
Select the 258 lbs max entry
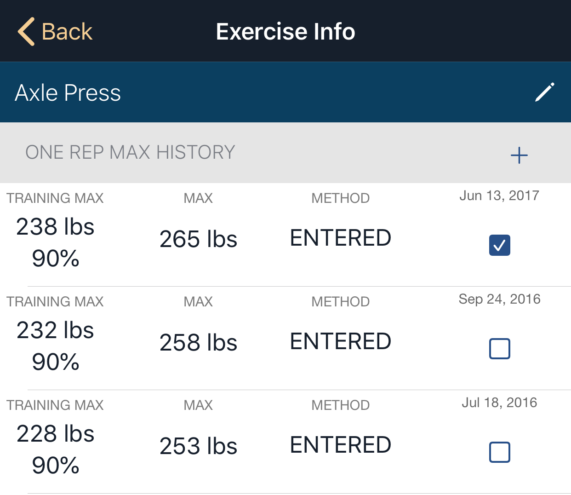click(198, 342)
